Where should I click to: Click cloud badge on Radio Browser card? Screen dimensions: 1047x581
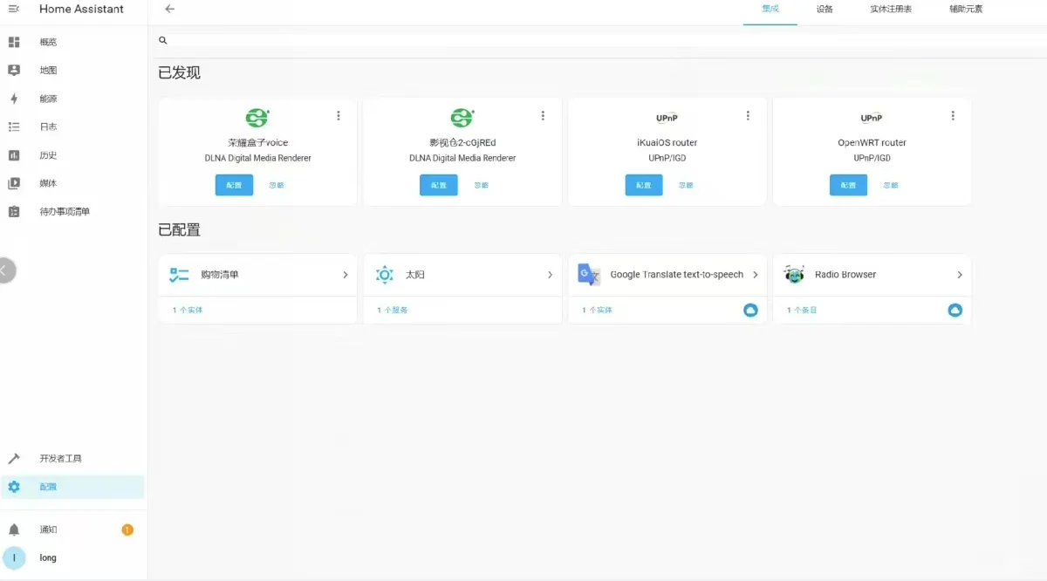pos(955,310)
